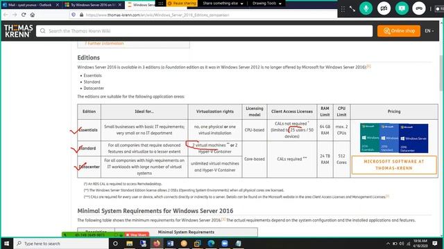Click the Type here to search taskbar box
Screen dimensions: 444x249
coord(61,243)
